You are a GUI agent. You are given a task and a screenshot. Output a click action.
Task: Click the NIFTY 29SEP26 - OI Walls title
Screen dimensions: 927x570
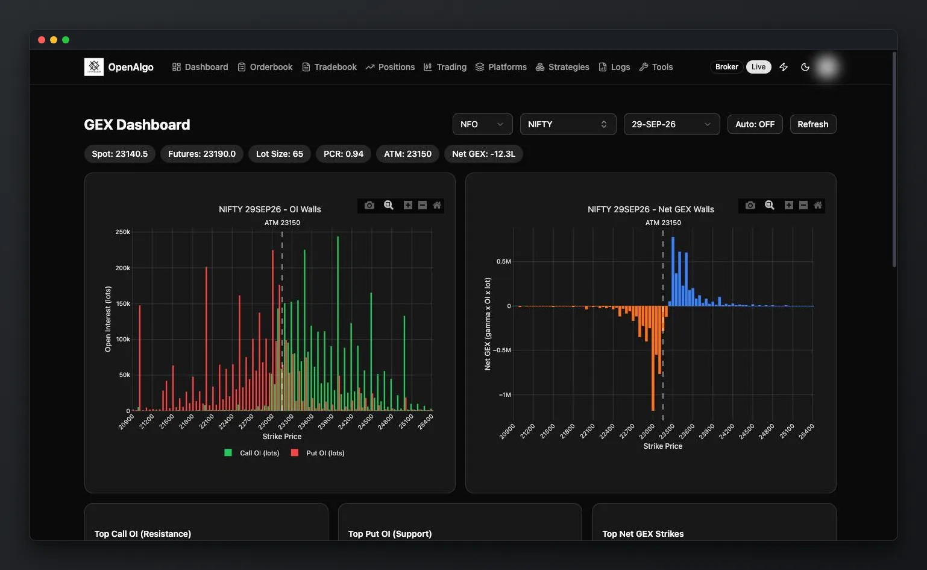pyautogui.click(x=270, y=209)
